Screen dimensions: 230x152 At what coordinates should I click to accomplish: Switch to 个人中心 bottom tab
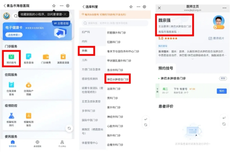pos(62,143)
